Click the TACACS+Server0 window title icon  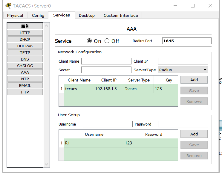point(8,6)
